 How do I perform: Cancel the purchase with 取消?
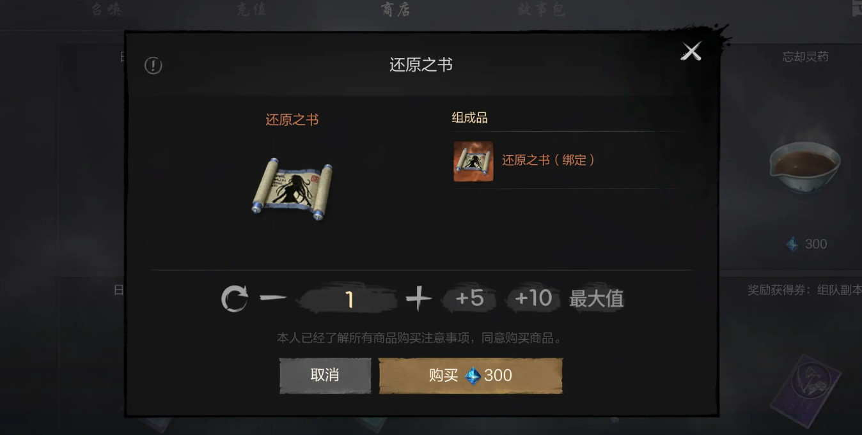(x=325, y=375)
